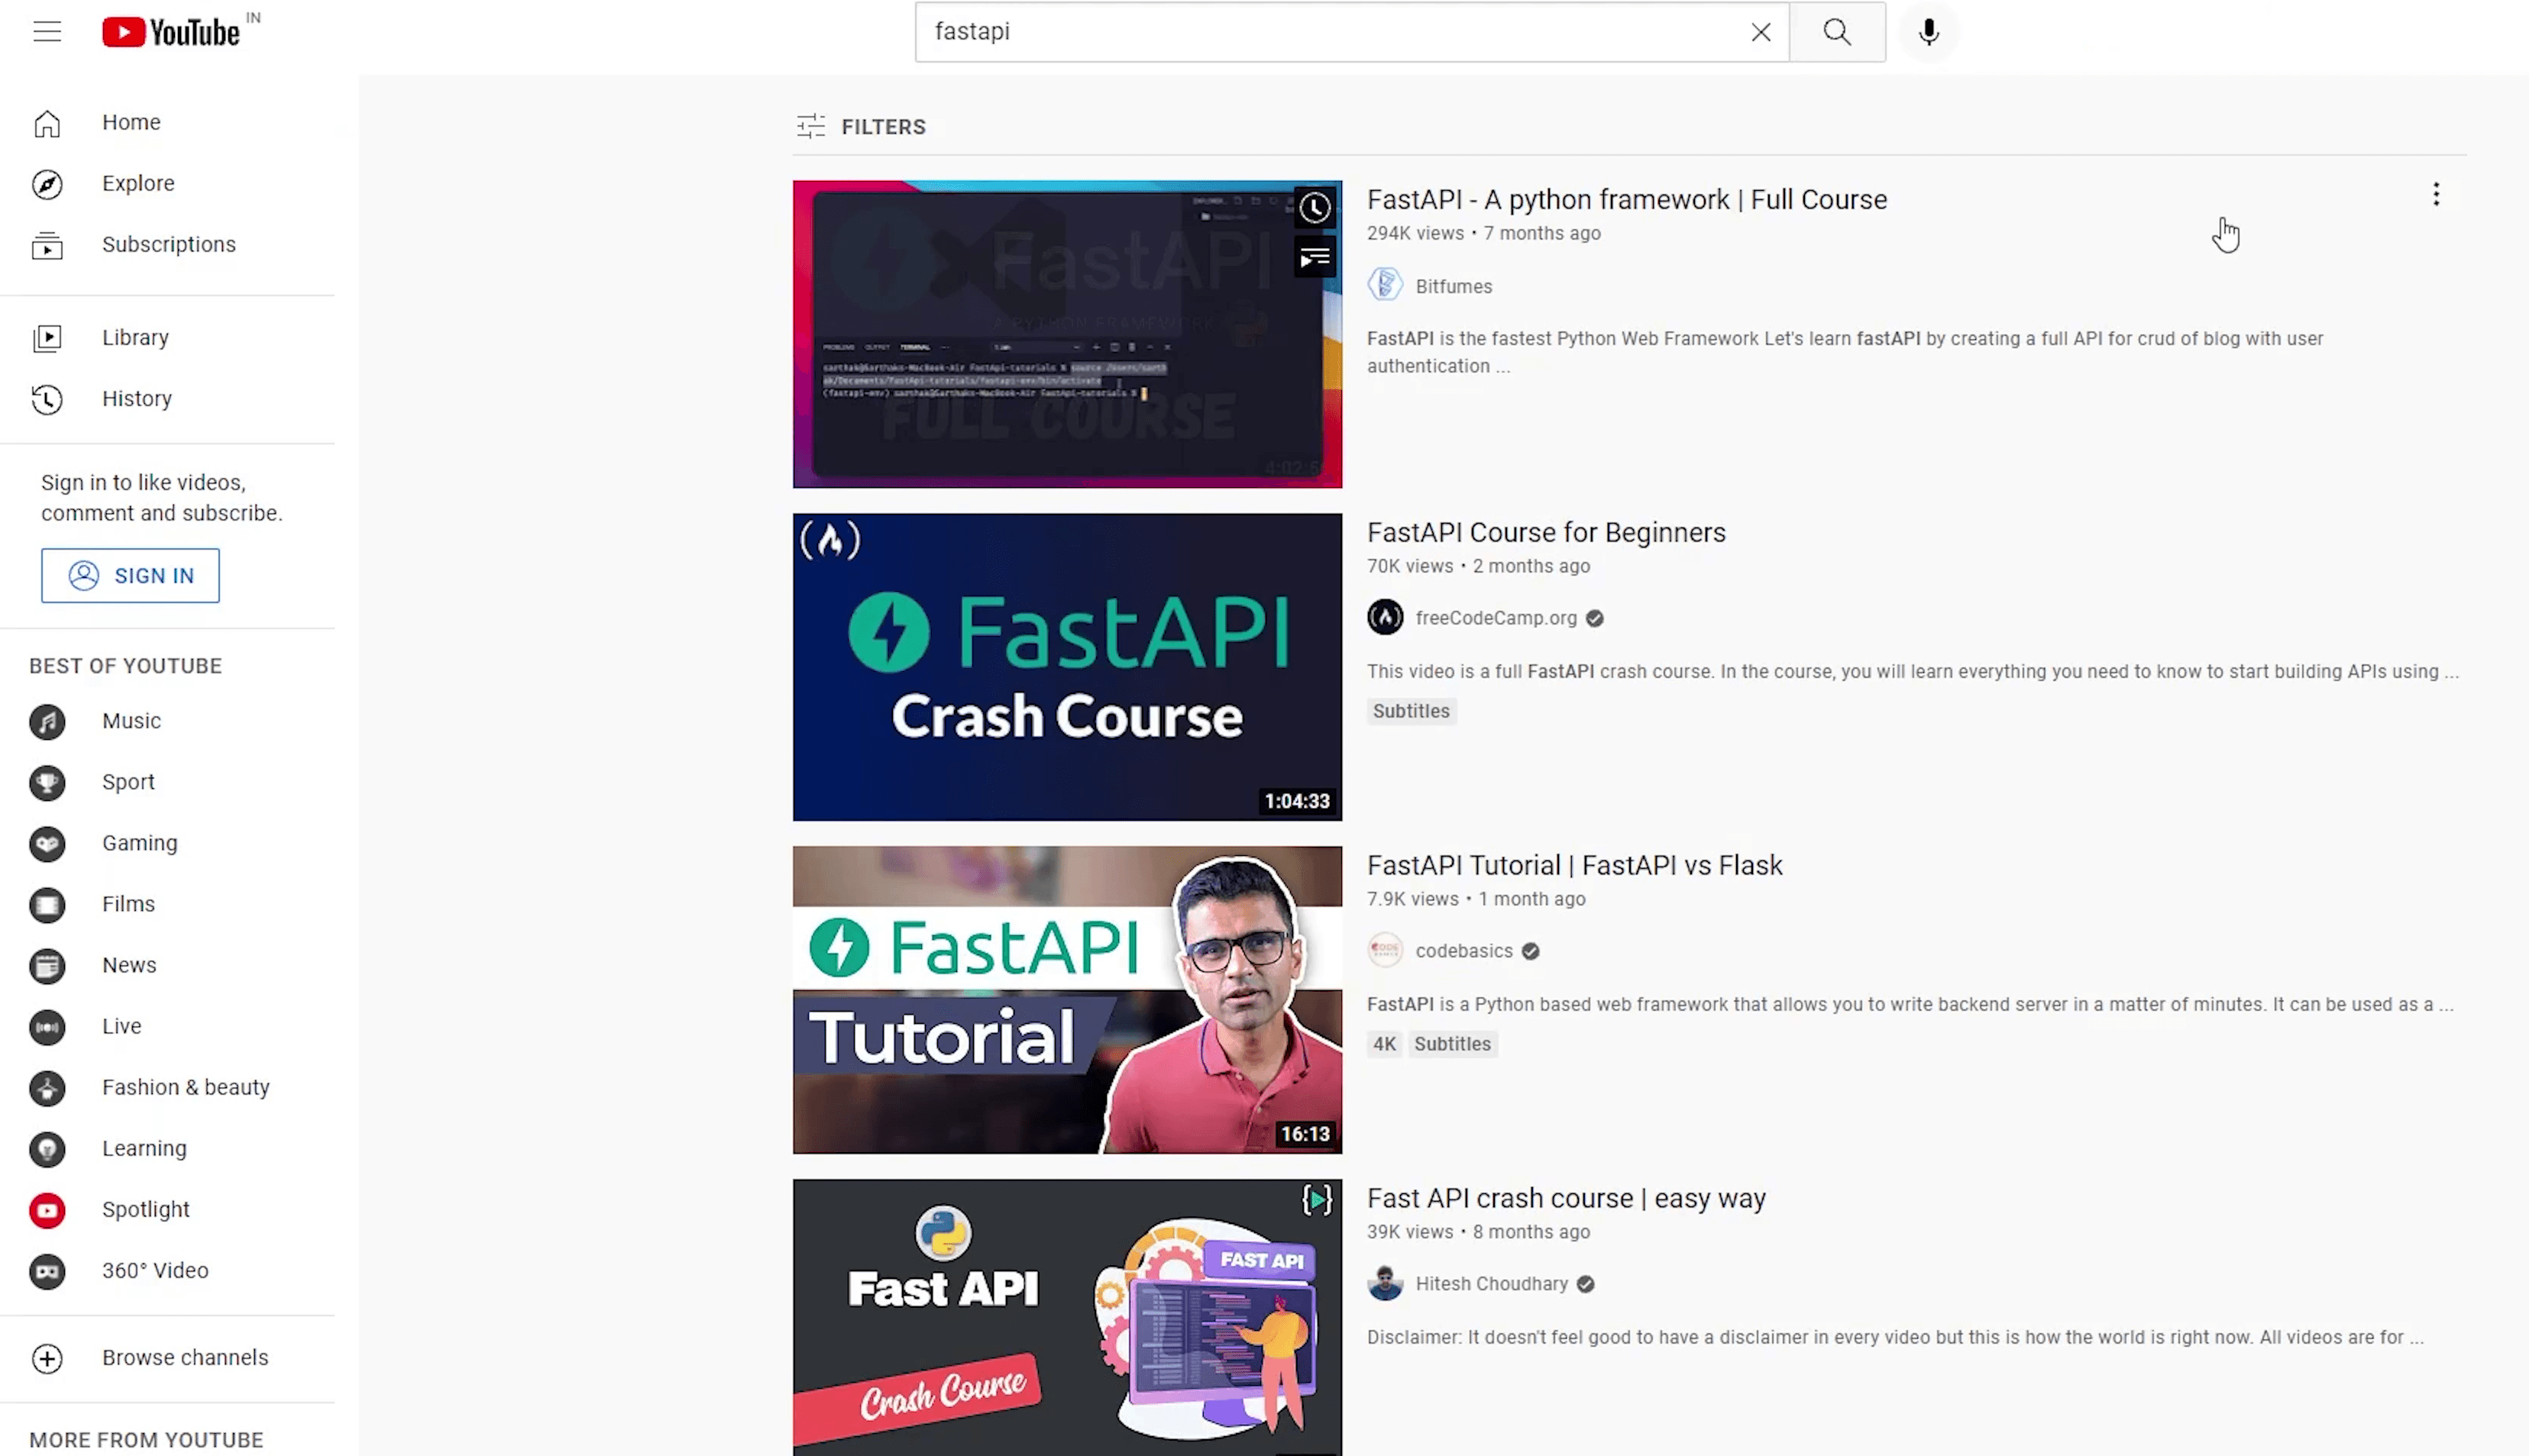Viewport: 2529px width, 1456px height.
Task: Click the SIGN IN button
Action: coord(130,576)
